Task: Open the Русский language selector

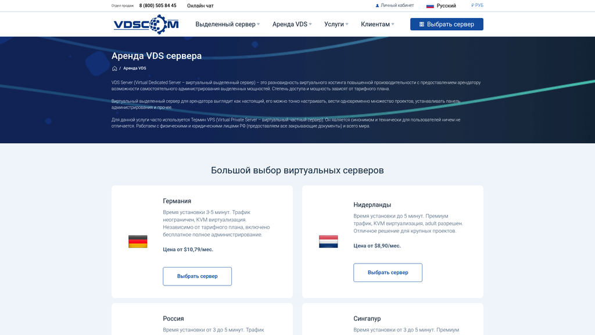Action: pyautogui.click(x=445, y=6)
